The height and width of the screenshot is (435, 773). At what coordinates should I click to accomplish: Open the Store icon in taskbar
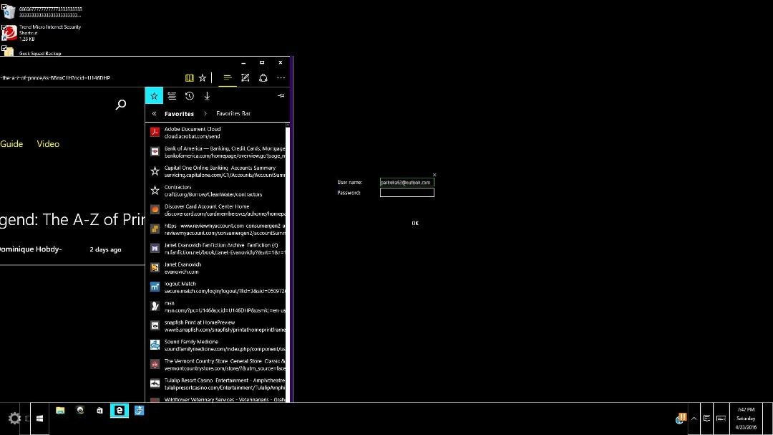(99, 411)
